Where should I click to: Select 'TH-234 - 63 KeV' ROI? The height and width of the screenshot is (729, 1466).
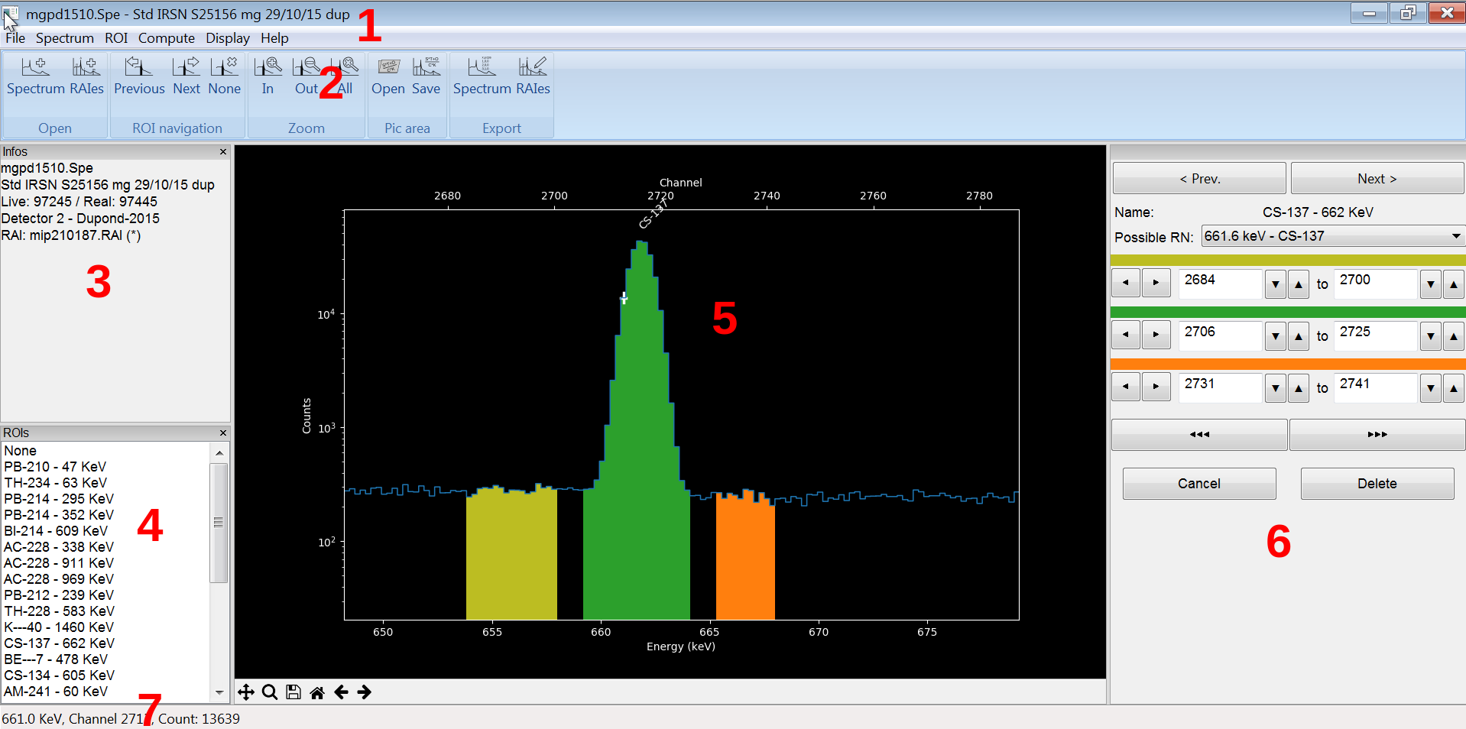[x=105, y=483]
